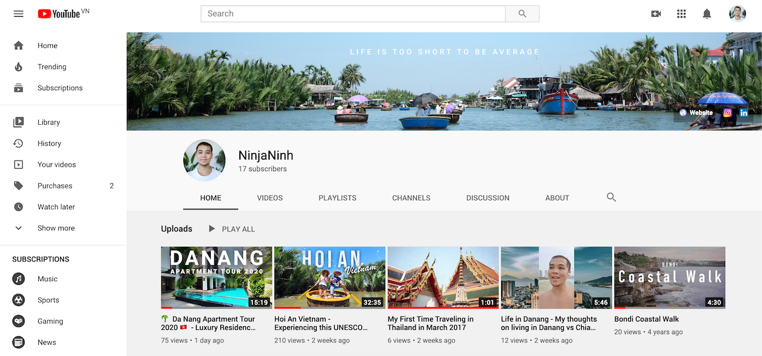Open the Life in Danang thumbnail
Screen dimensions: 762x356
(x=557, y=278)
